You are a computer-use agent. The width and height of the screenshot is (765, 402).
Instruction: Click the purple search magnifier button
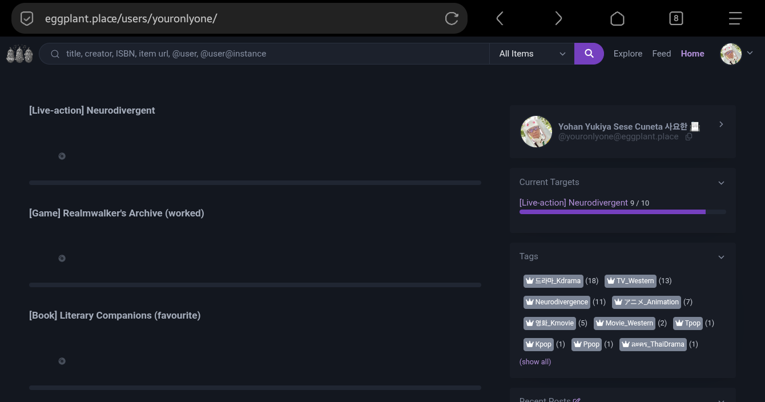coord(589,54)
